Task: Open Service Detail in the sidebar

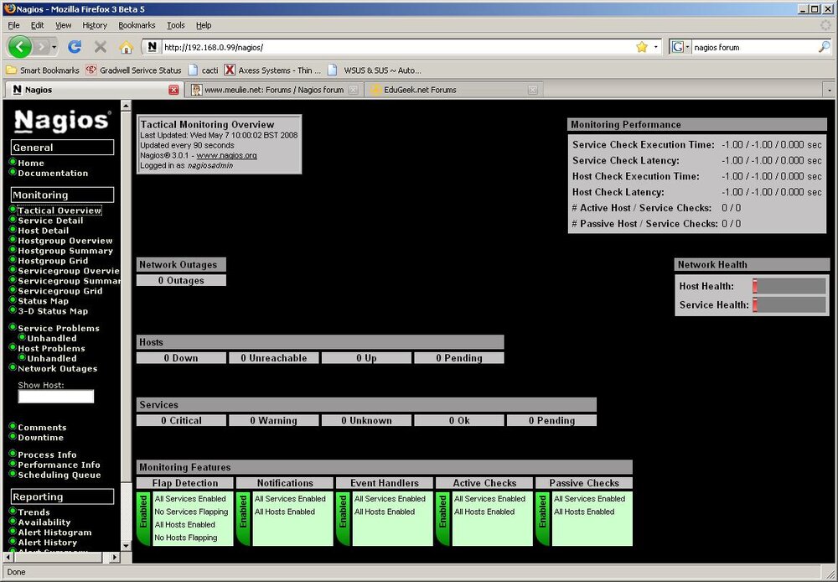Action: click(50, 221)
